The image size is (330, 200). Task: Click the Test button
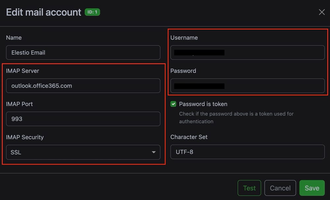pos(249,188)
